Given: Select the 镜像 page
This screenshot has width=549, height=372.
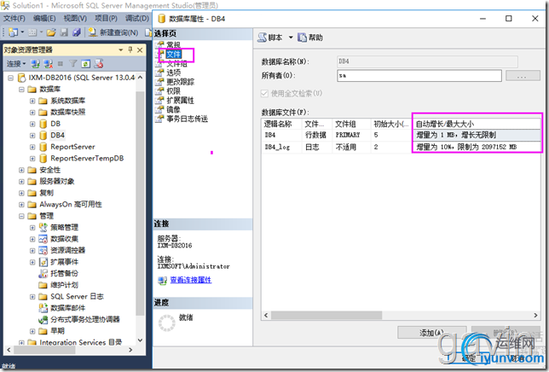Looking at the screenshot, I should pos(173,110).
